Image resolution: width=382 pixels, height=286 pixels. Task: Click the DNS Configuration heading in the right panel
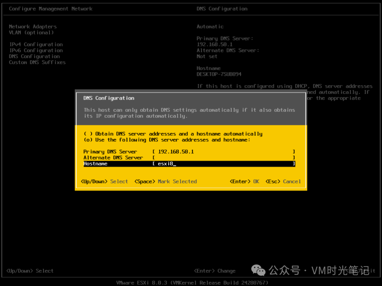click(x=222, y=9)
